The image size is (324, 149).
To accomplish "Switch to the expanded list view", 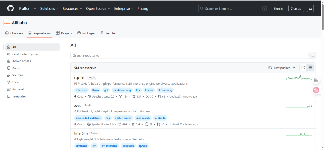I will click(x=303, y=68).
